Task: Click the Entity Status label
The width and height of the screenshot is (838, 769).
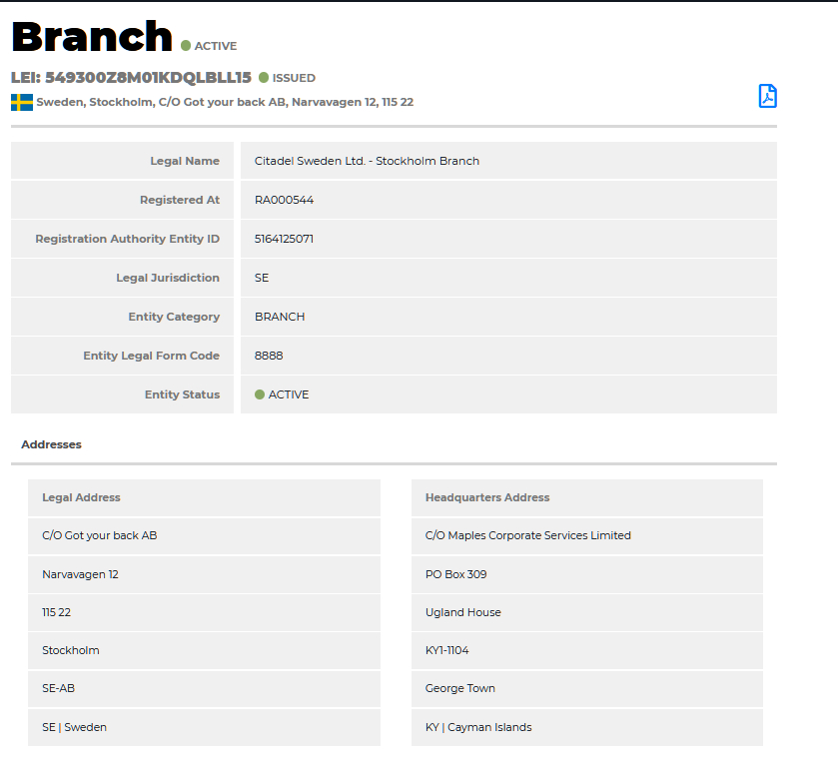Action: [182, 394]
